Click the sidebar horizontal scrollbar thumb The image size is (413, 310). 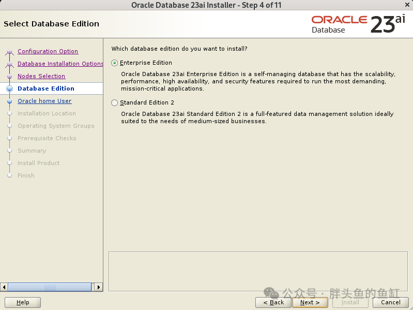pos(50,287)
